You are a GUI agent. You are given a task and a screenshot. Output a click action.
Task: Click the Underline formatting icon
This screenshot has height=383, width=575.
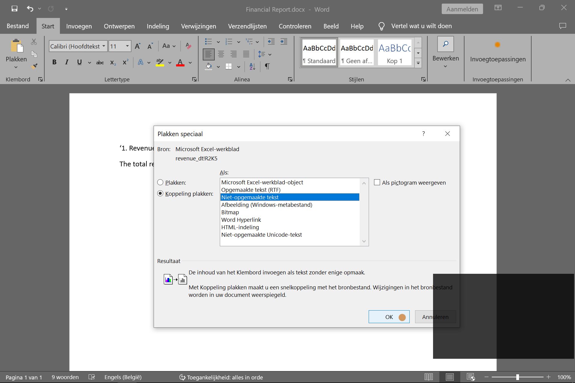[x=79, y=63]
